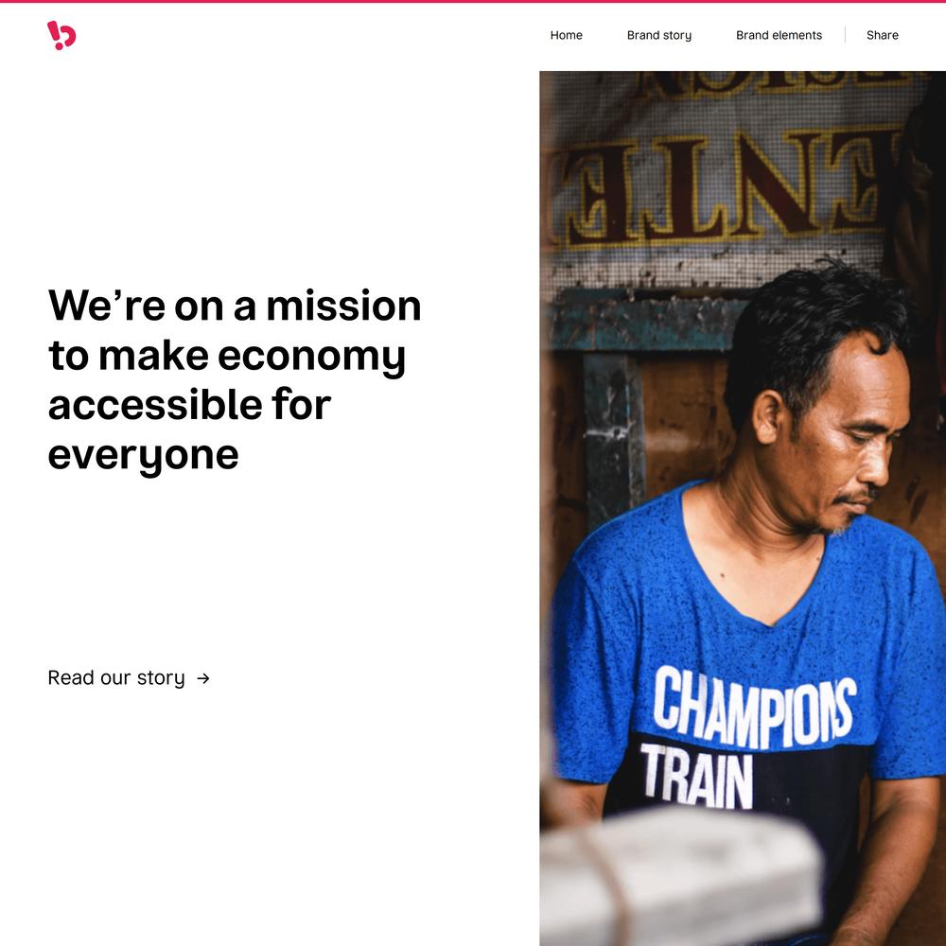This screenshot has width=946, height=946.
Task: Go to Brand story section
Action: [x=658, y=35]
